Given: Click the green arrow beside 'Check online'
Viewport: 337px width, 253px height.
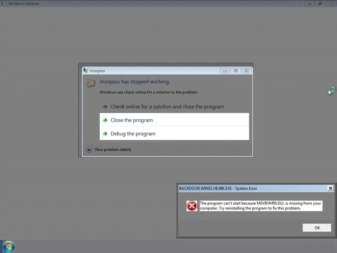Looking at the screenshot, I should (x=105, y=106).
